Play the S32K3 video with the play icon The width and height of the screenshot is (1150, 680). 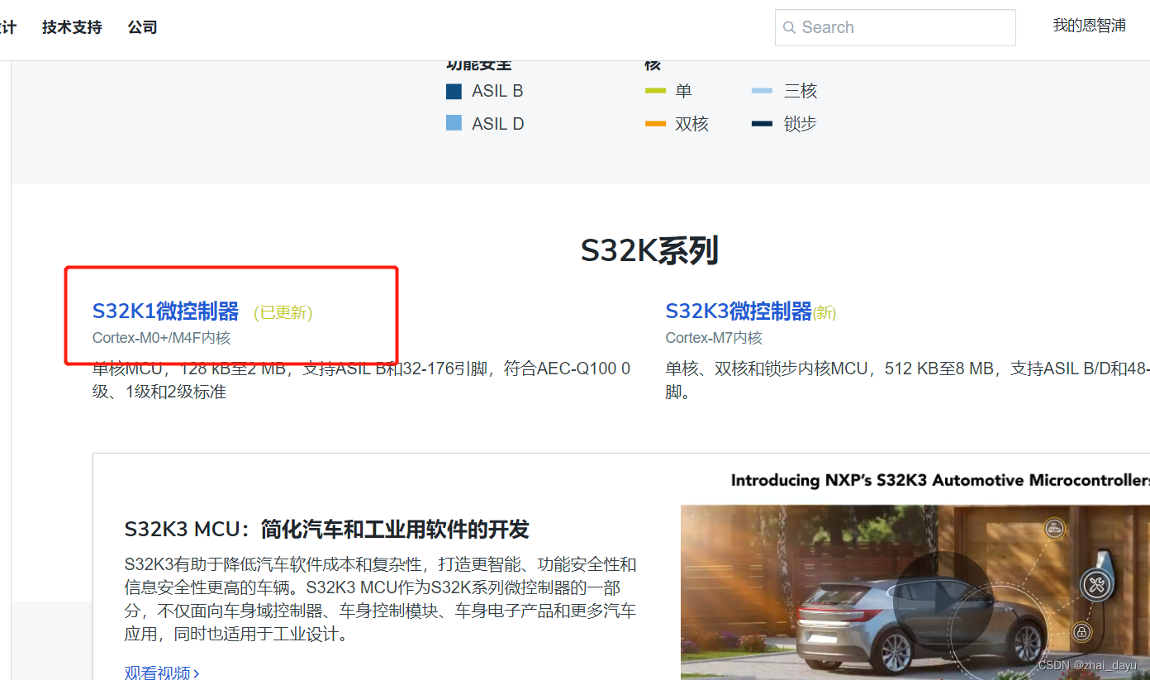pos(943,601)
